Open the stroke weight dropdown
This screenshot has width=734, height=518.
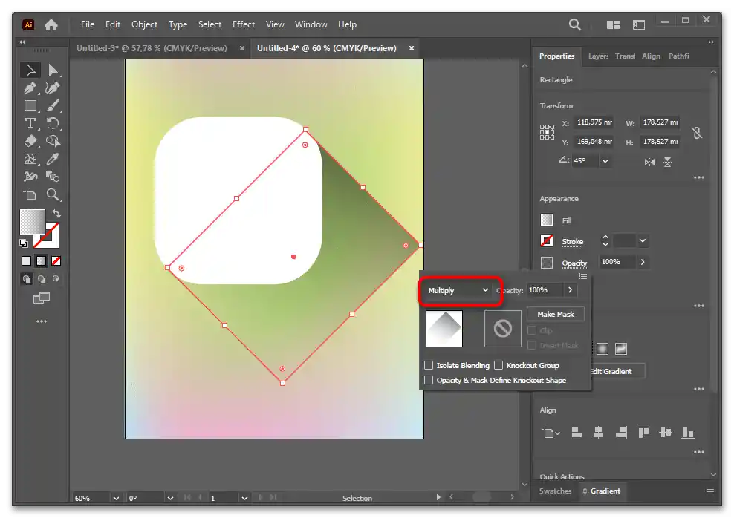(643, 241)
